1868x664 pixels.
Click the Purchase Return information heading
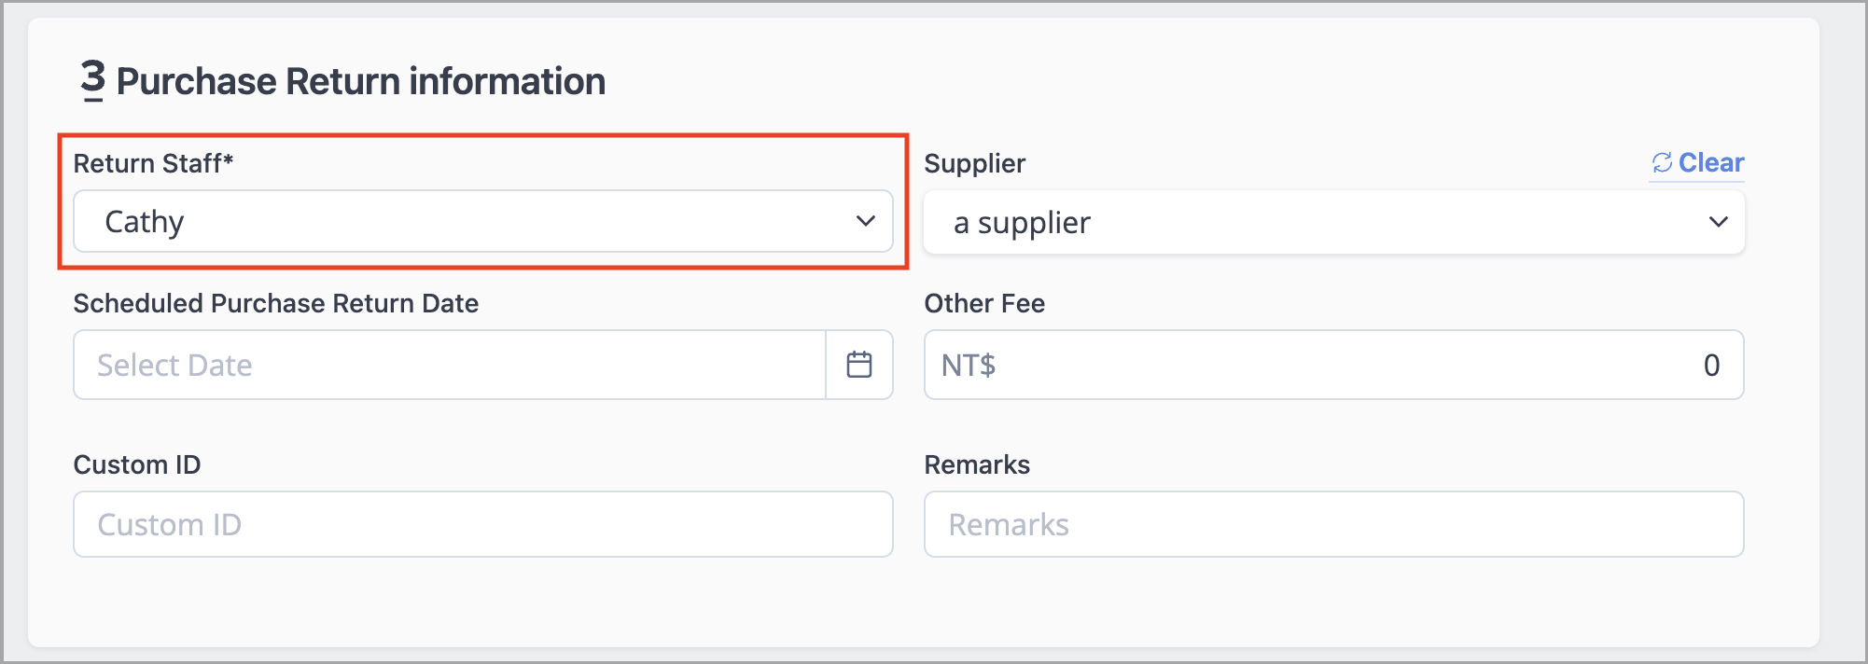click(x=361, y=81)
